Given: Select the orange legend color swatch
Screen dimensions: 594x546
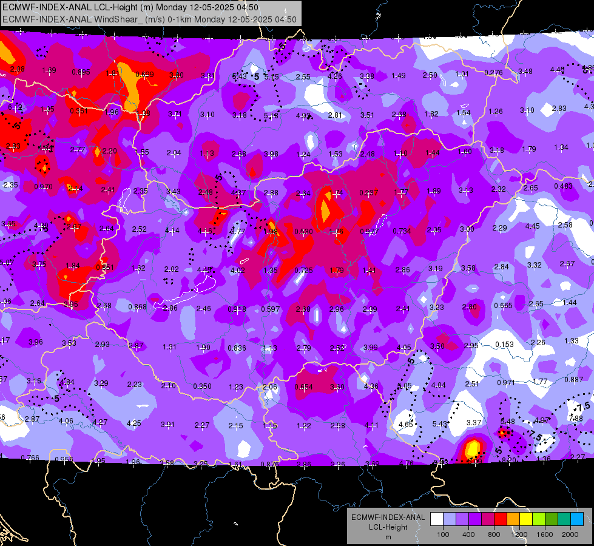Looking at the screenshot, I should (x=513, y=519).
